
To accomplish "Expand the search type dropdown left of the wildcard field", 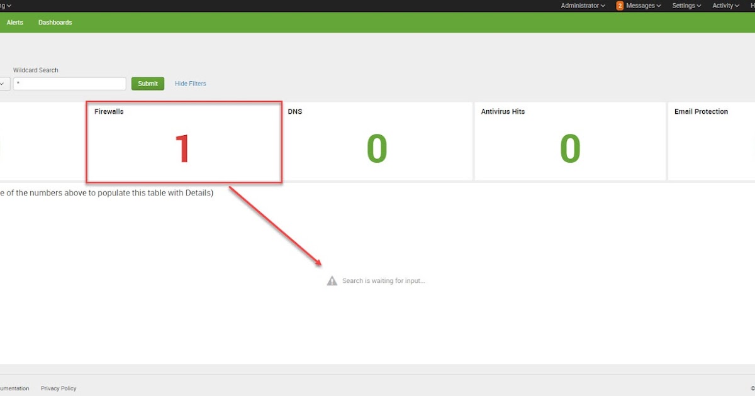I will tap(3, 83).
